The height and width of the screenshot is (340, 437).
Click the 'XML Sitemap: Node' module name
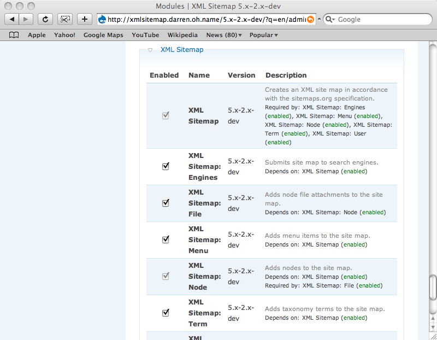(x=204, y=277)
